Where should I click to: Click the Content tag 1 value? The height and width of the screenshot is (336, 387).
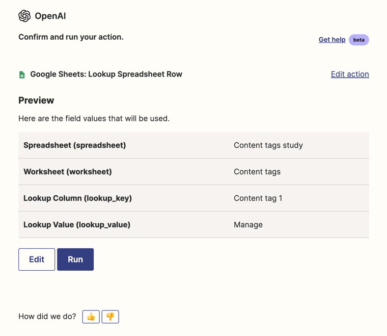pos(258,198)
